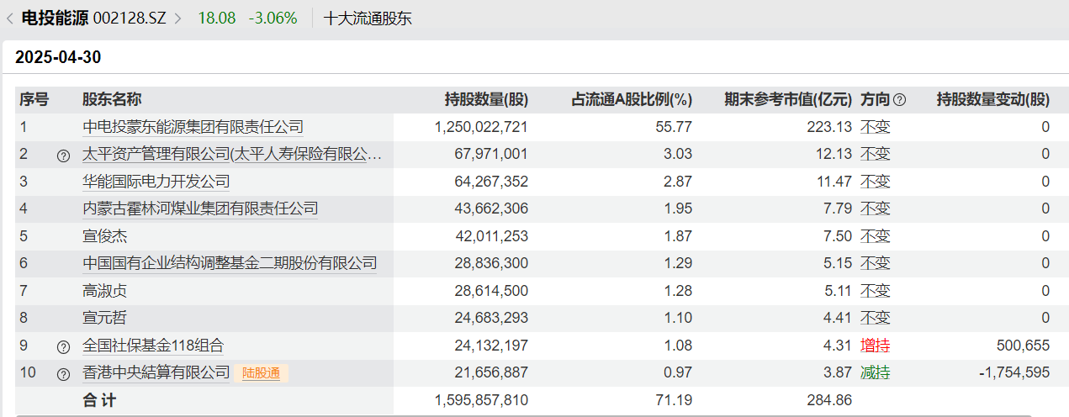1069x417 pixels.
Task: Click the change value -1,754,595
Action: (1014, 372)
